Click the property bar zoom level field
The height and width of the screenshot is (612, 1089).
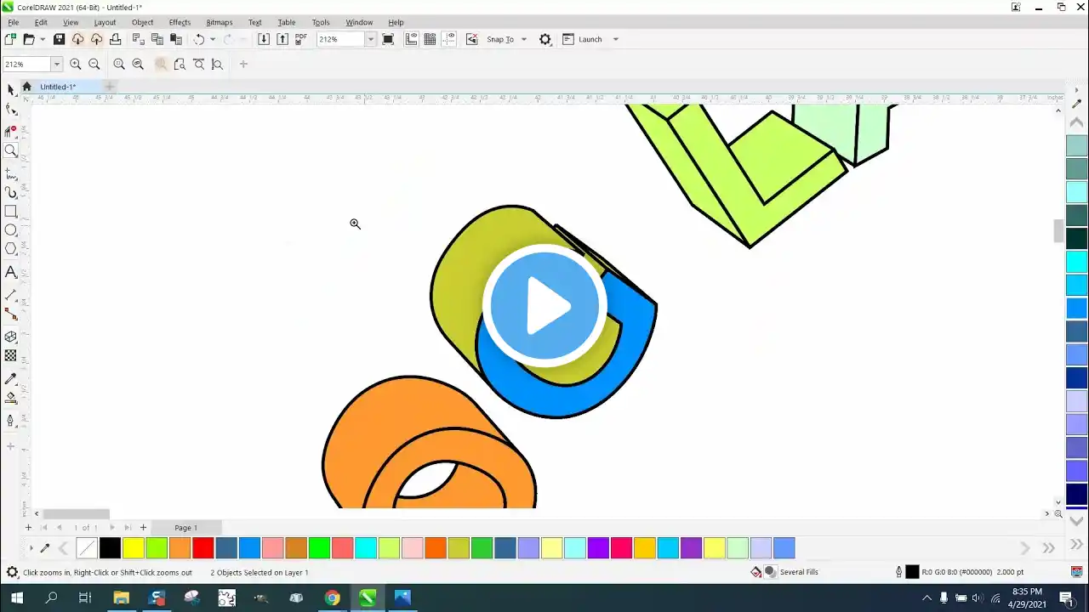(x=26, y=64)
